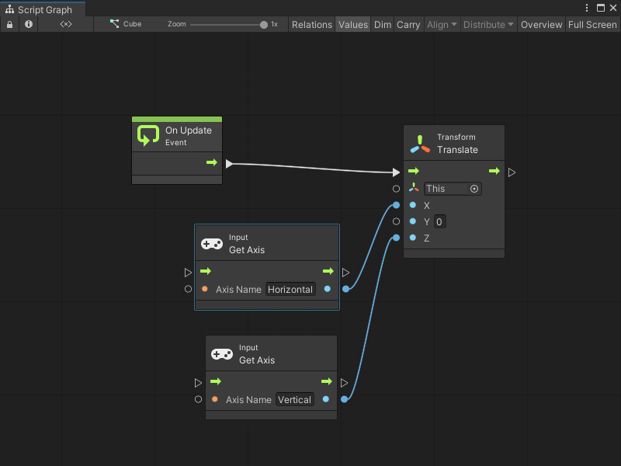Viewport: 621px width, 466px height.
Task: Select the Transform icon on the Translate node
Action: tap(419, 142)
